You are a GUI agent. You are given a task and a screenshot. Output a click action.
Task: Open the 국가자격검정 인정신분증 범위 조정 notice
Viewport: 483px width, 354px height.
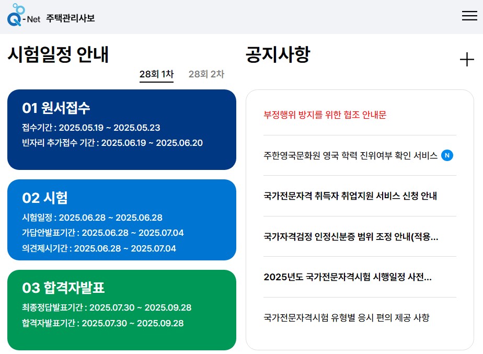(x=351, y=237)
